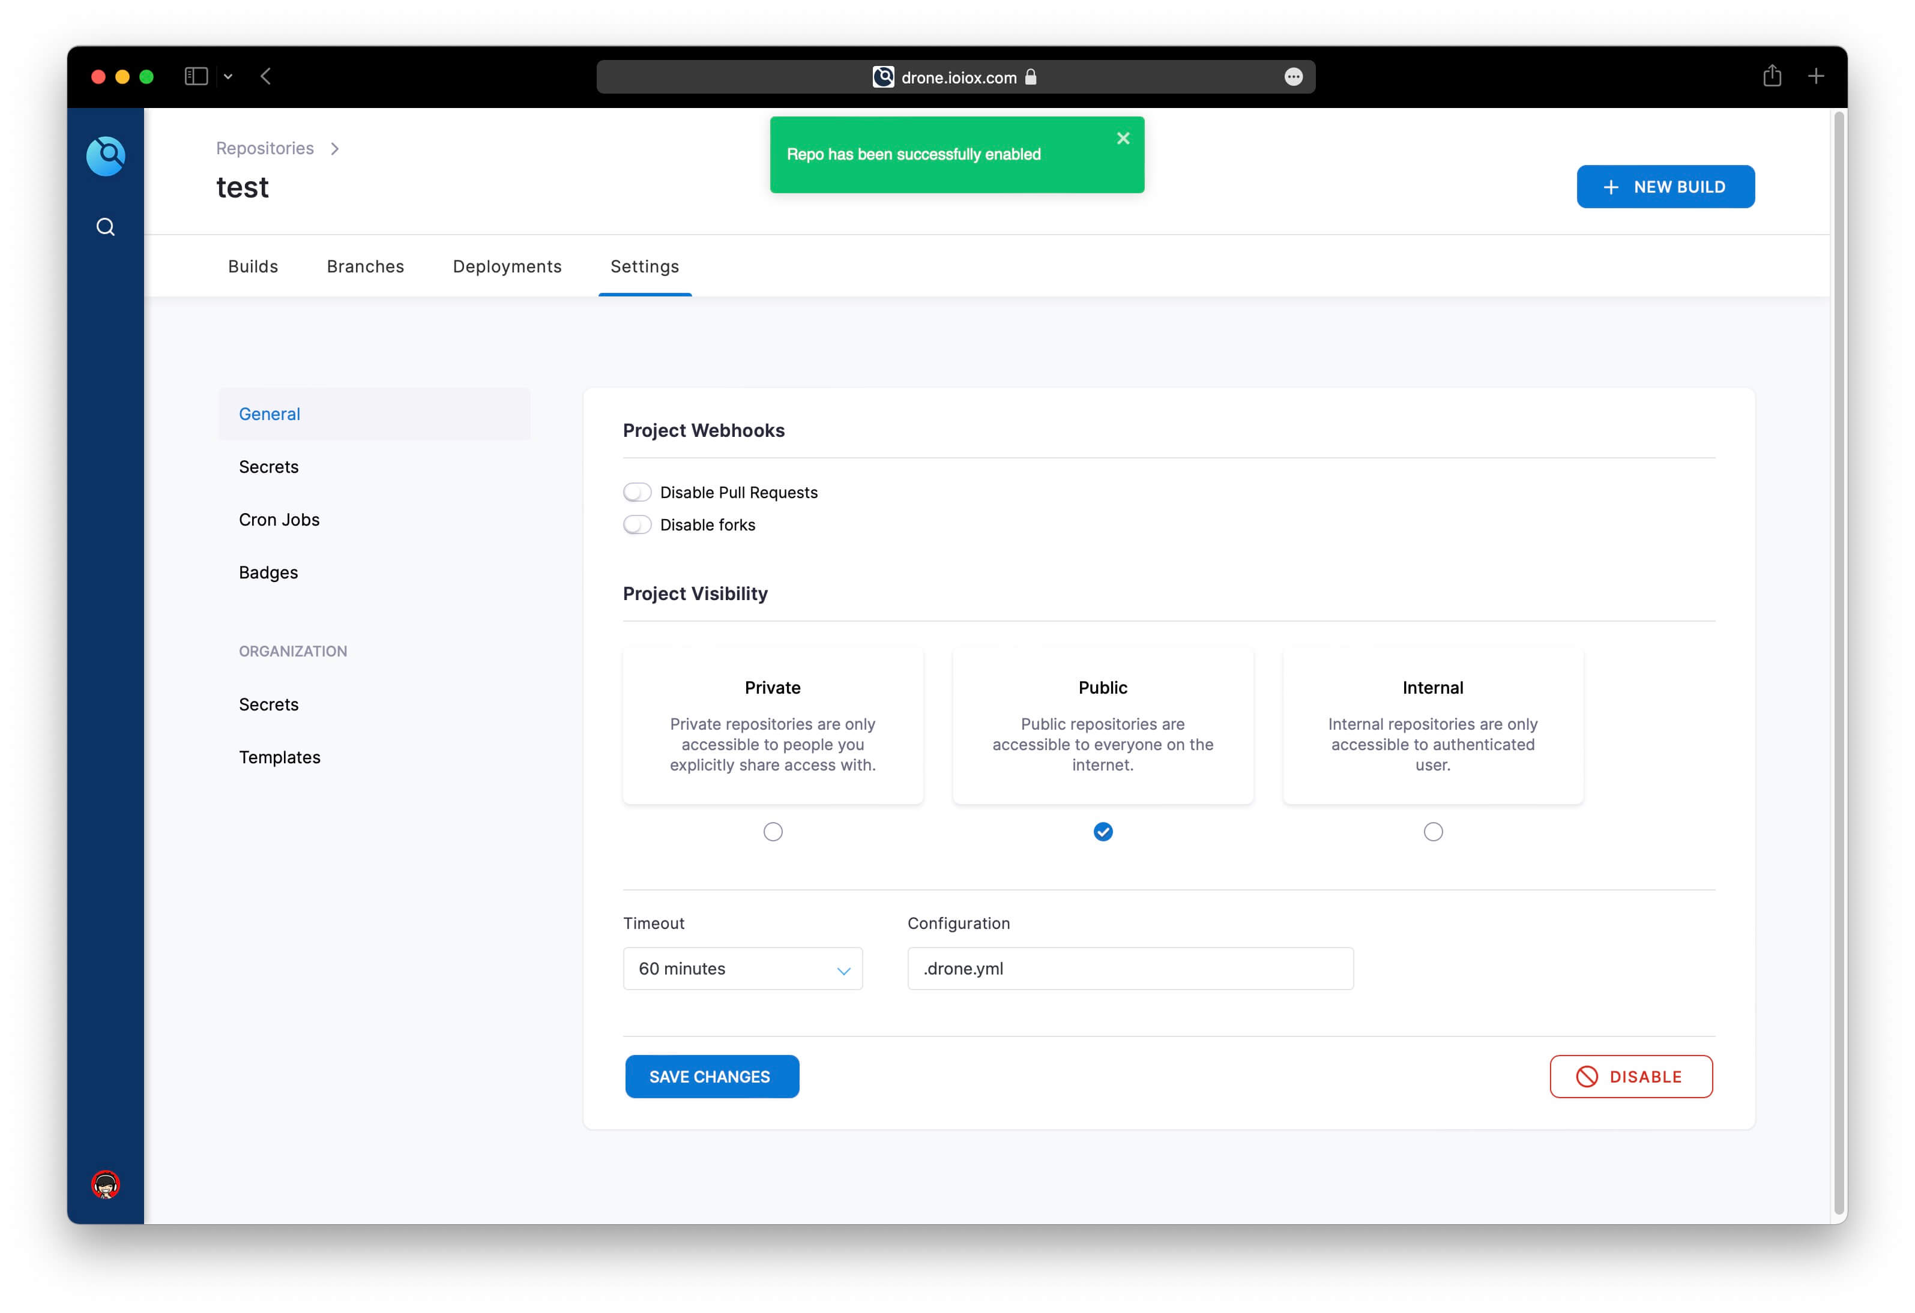Image resolution: width=1915 pixels, height=1313 pixels.
Task: Click the Save Changes button
Action: (711, 1077)
